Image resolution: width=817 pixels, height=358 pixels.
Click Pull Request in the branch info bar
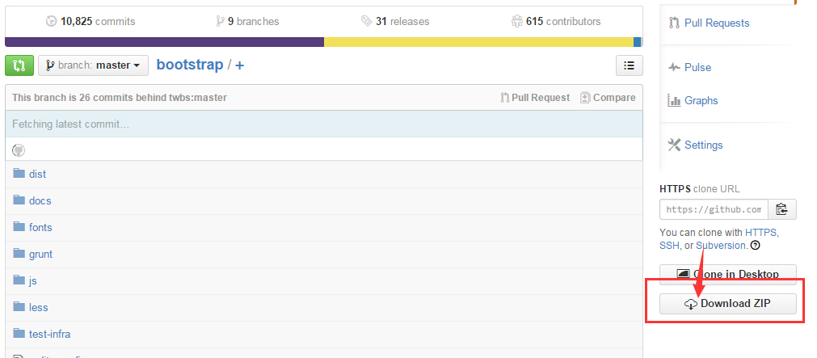pyautogui.click(x=535, y=98)
